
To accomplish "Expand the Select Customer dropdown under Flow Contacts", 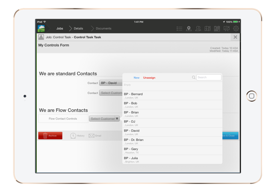I will pyautogui.click(x=104, y=118).
